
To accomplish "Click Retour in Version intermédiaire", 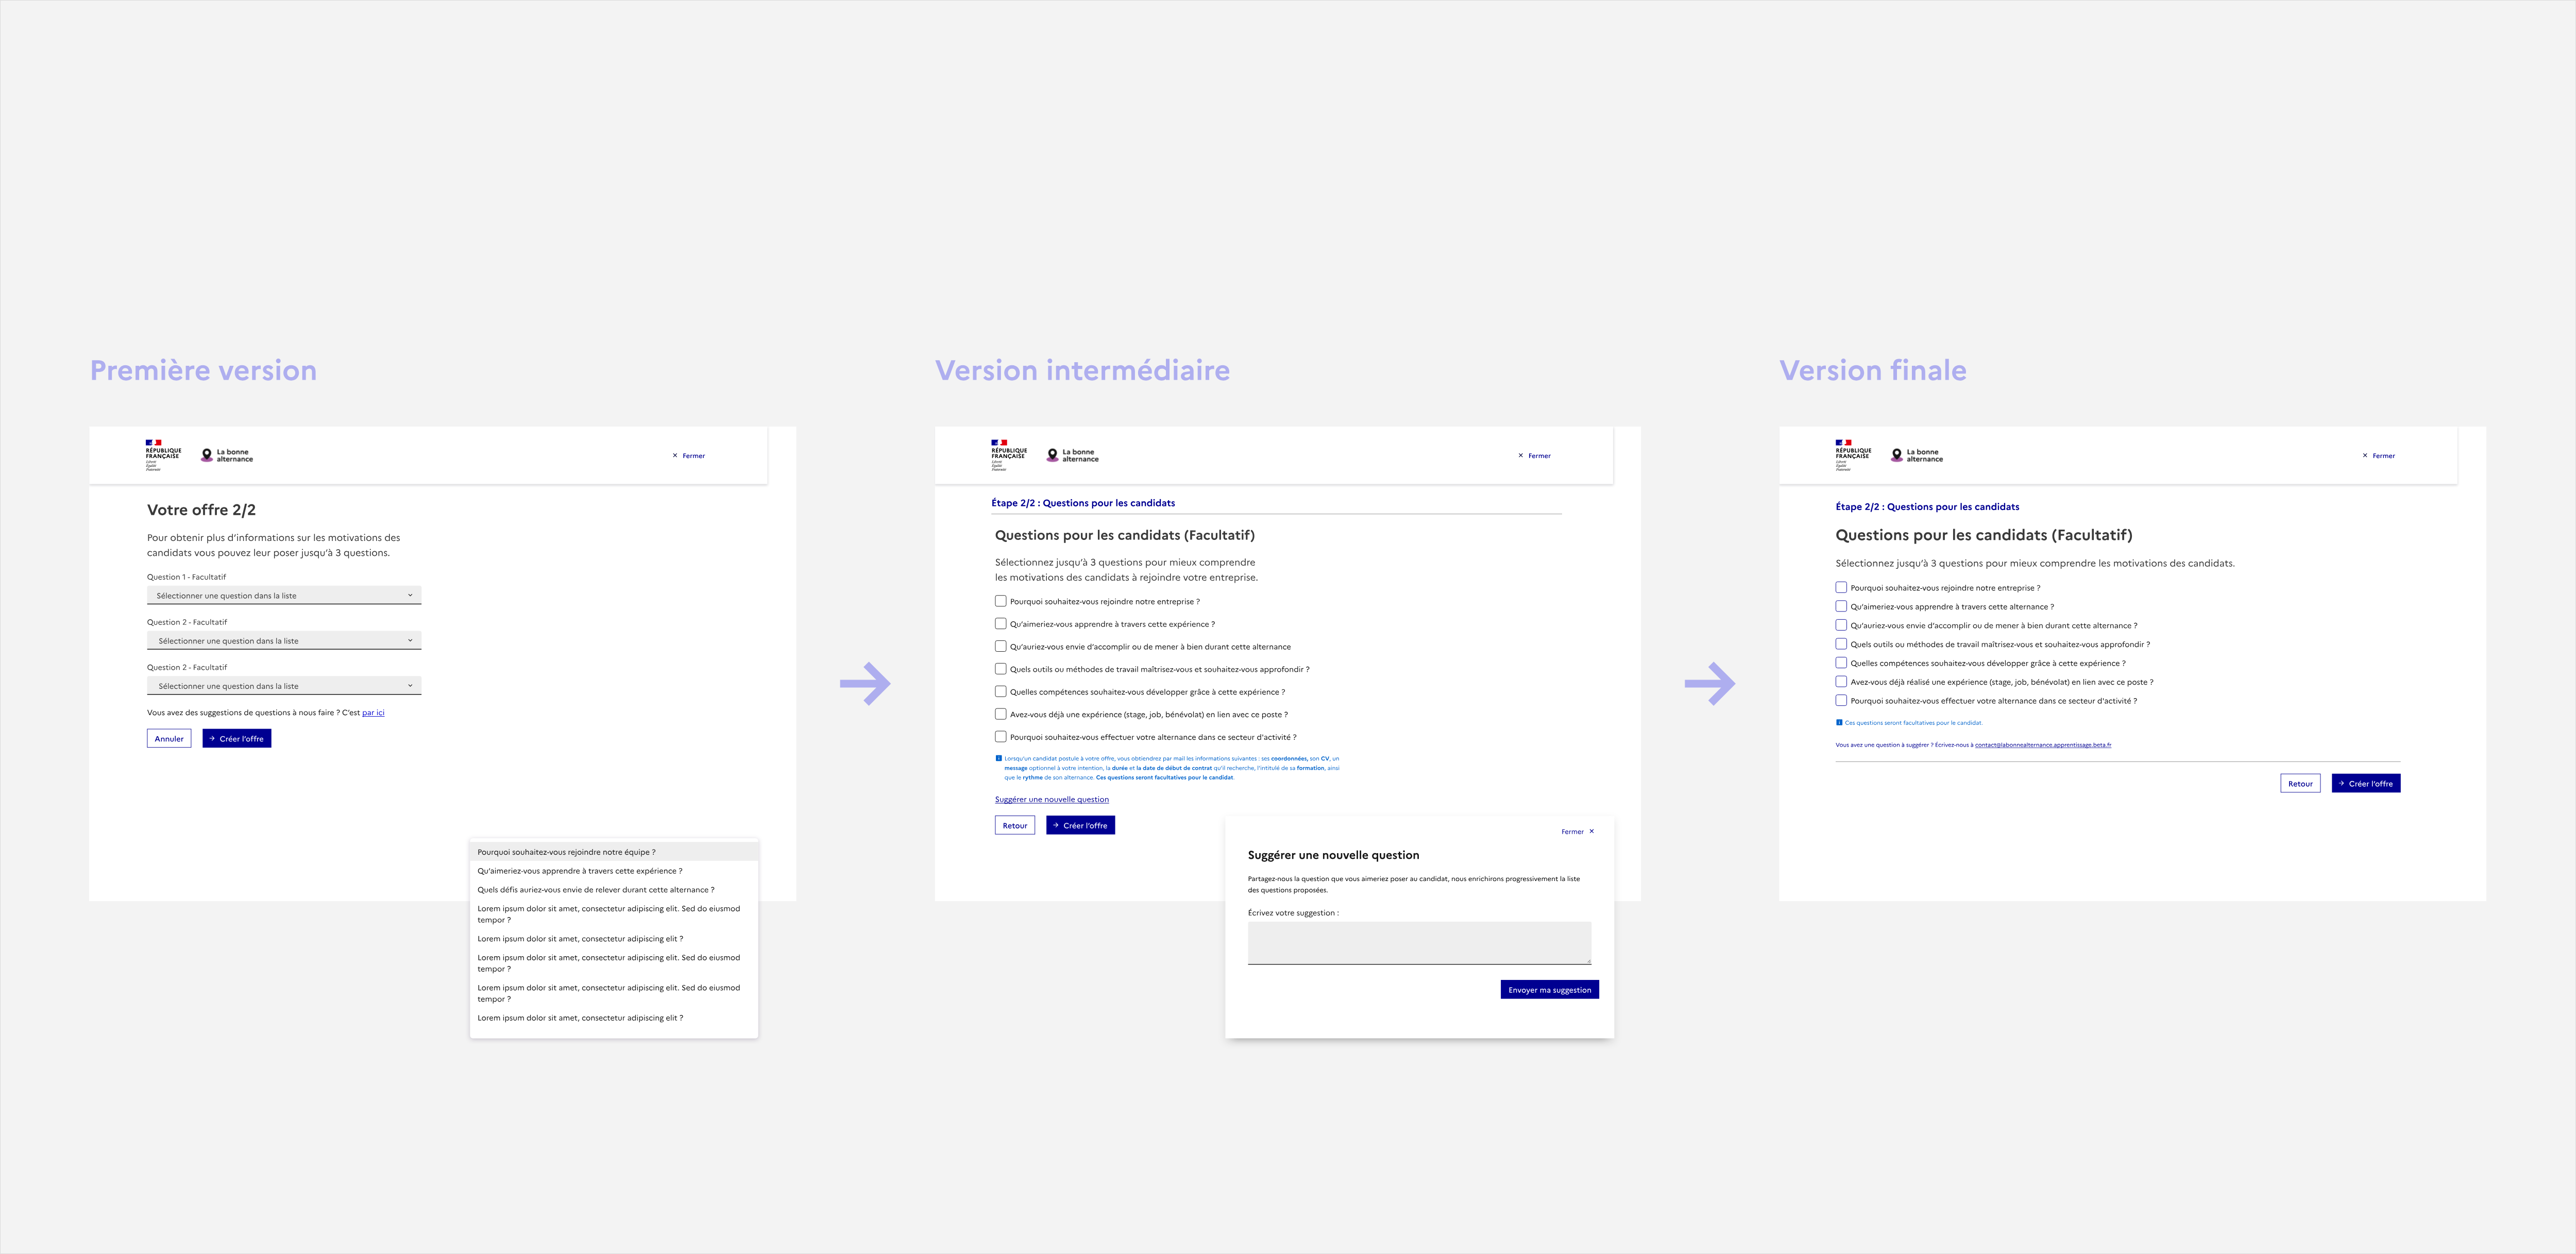I will (1015, 826).
